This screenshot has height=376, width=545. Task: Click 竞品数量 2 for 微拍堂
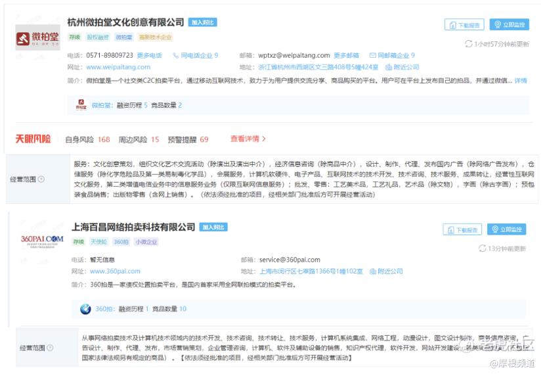(167, 105)
